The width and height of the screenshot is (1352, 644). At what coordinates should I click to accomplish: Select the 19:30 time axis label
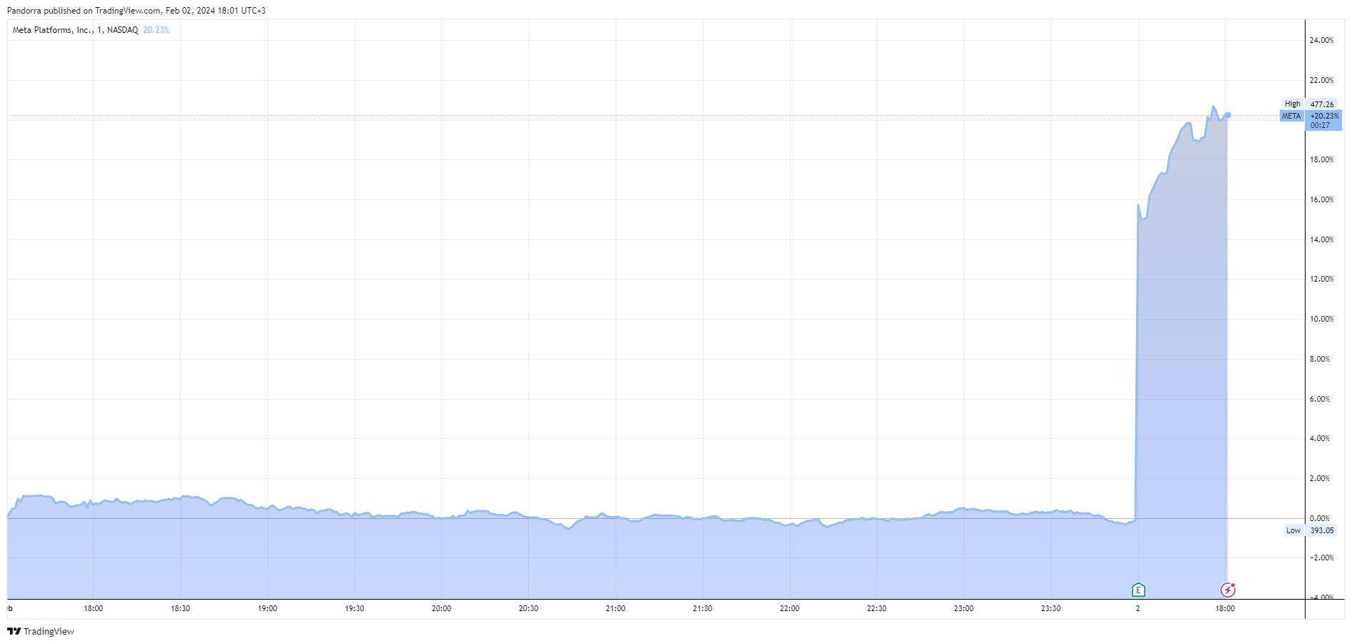tap(355, 609)
